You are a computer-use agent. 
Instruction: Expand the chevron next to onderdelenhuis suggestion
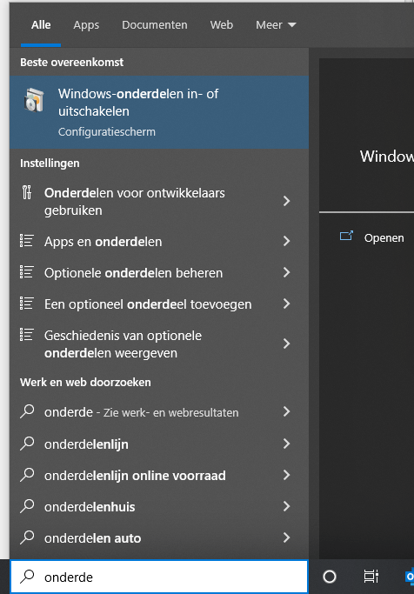click(x=287, y=506)
